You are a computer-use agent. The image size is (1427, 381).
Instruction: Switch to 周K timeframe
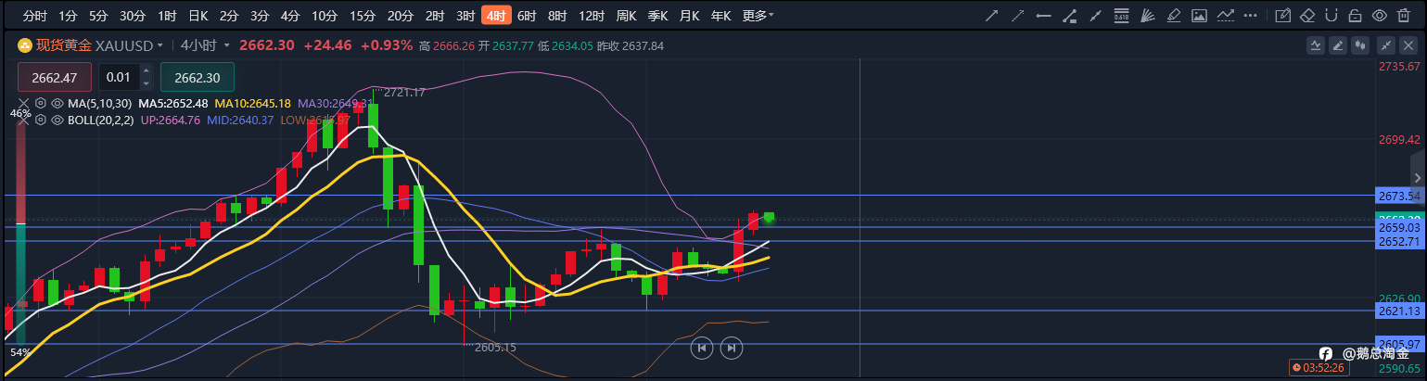[x=627, y=16]
